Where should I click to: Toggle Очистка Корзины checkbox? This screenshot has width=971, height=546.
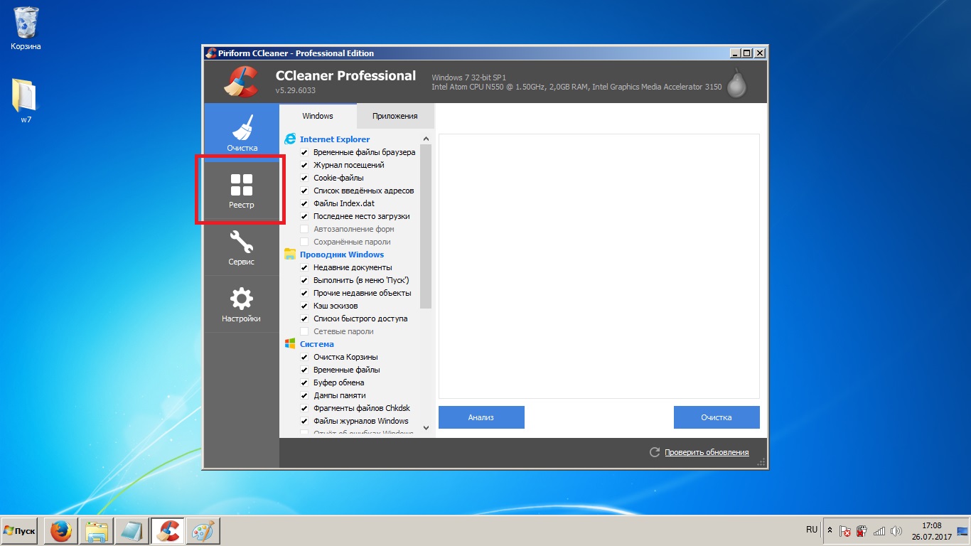tap(304, 357)
